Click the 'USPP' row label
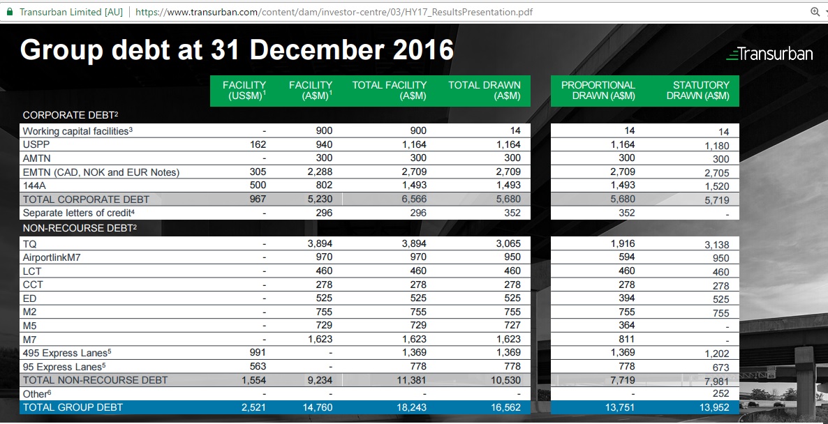Viewport: 828px width, 424px height. point(36,144)
